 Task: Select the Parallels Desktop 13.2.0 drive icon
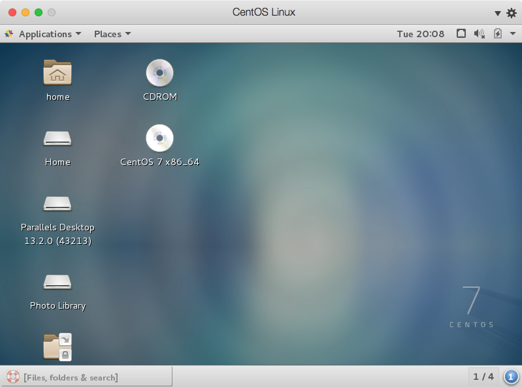pyautogui.click(x=57, y=204)
